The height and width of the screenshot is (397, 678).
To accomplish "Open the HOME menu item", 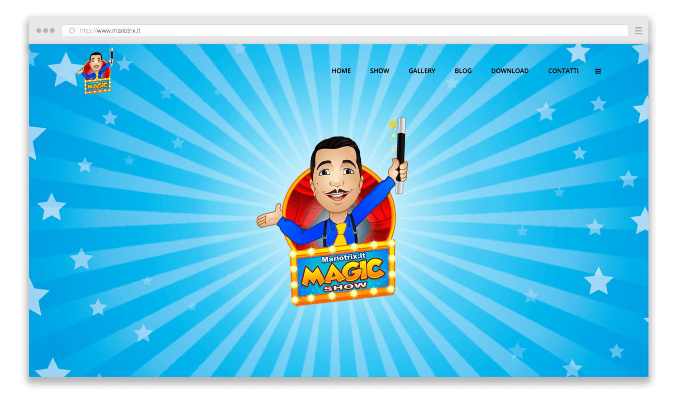I will click(341, 71).
